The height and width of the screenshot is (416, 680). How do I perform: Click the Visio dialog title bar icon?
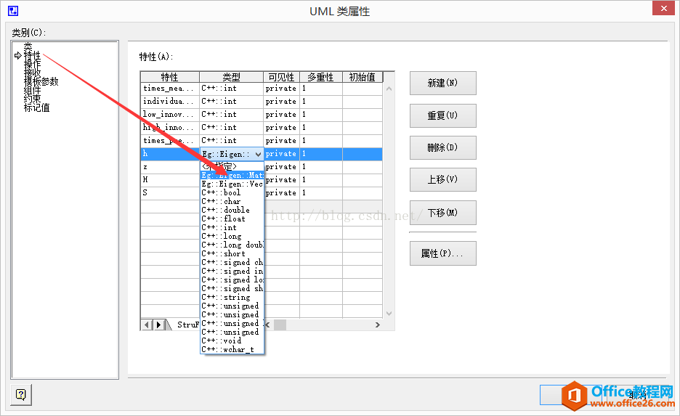13,11
